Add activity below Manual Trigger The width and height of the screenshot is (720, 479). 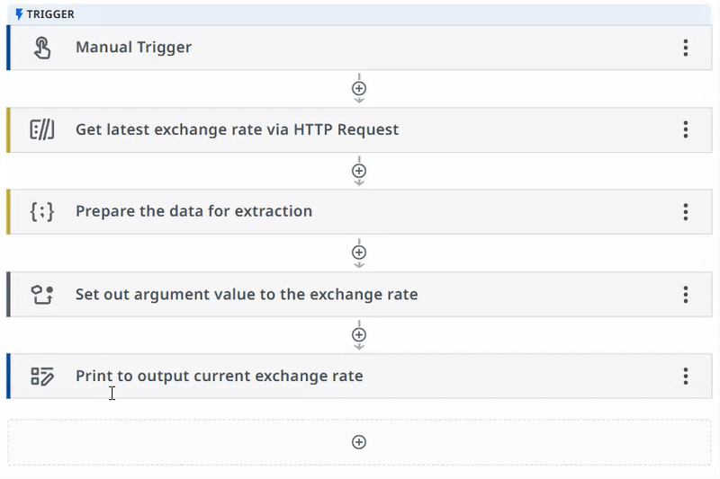(x=359, y=88)
